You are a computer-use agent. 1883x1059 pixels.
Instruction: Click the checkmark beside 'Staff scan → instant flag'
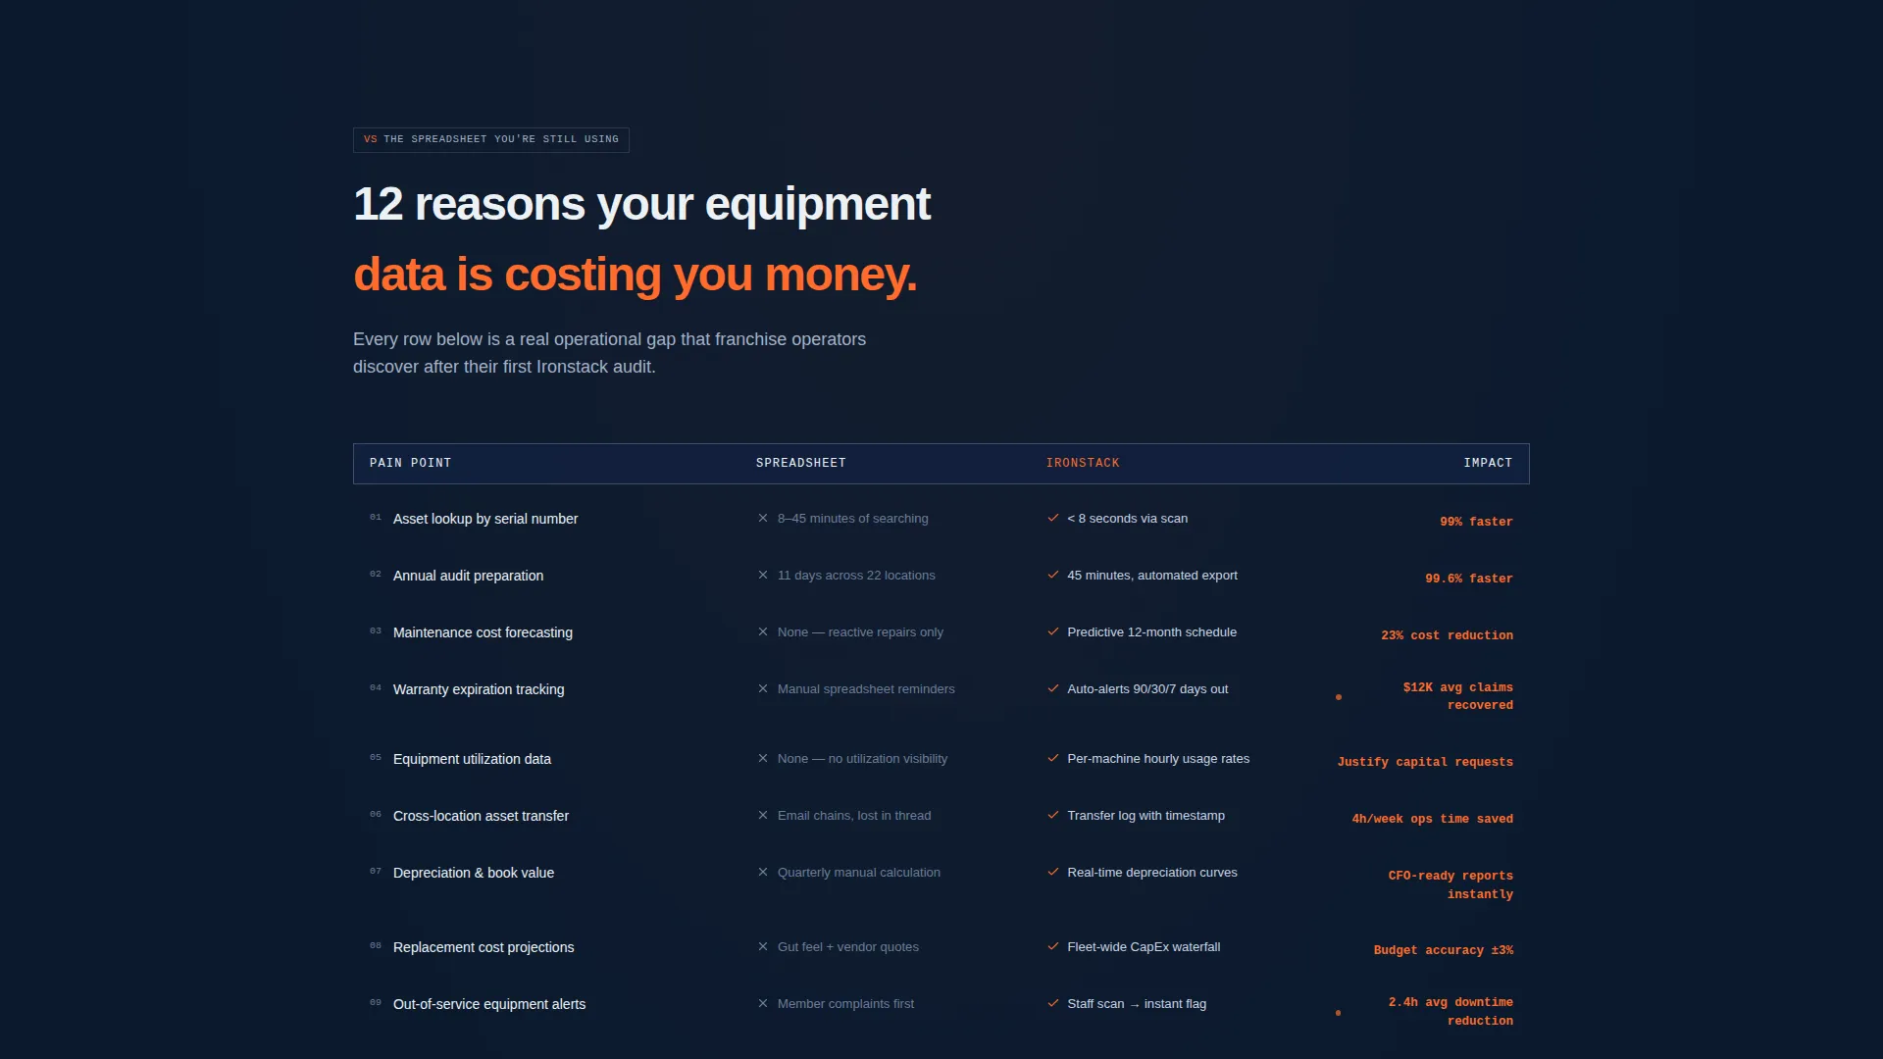(x=1053, y=1003)
